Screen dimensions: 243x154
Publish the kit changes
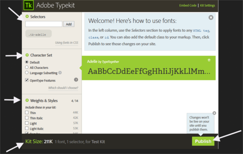click(x=203, y=141)
